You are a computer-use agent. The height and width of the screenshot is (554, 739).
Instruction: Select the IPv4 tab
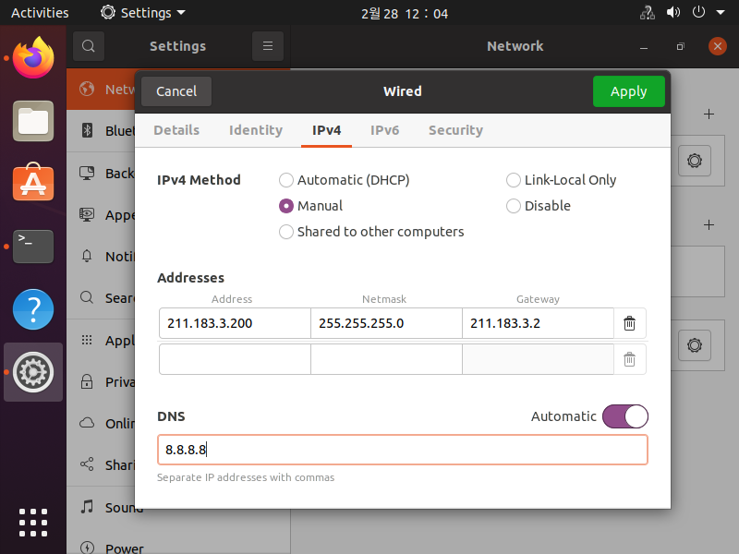(326, 130)
